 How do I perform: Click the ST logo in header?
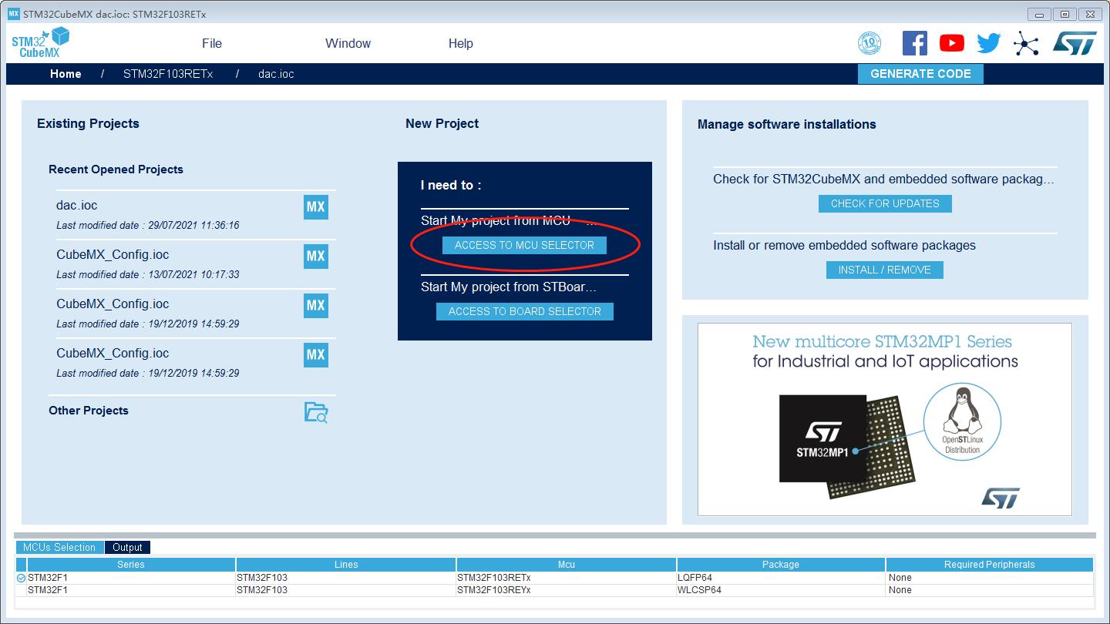(x=1075, y=43)
